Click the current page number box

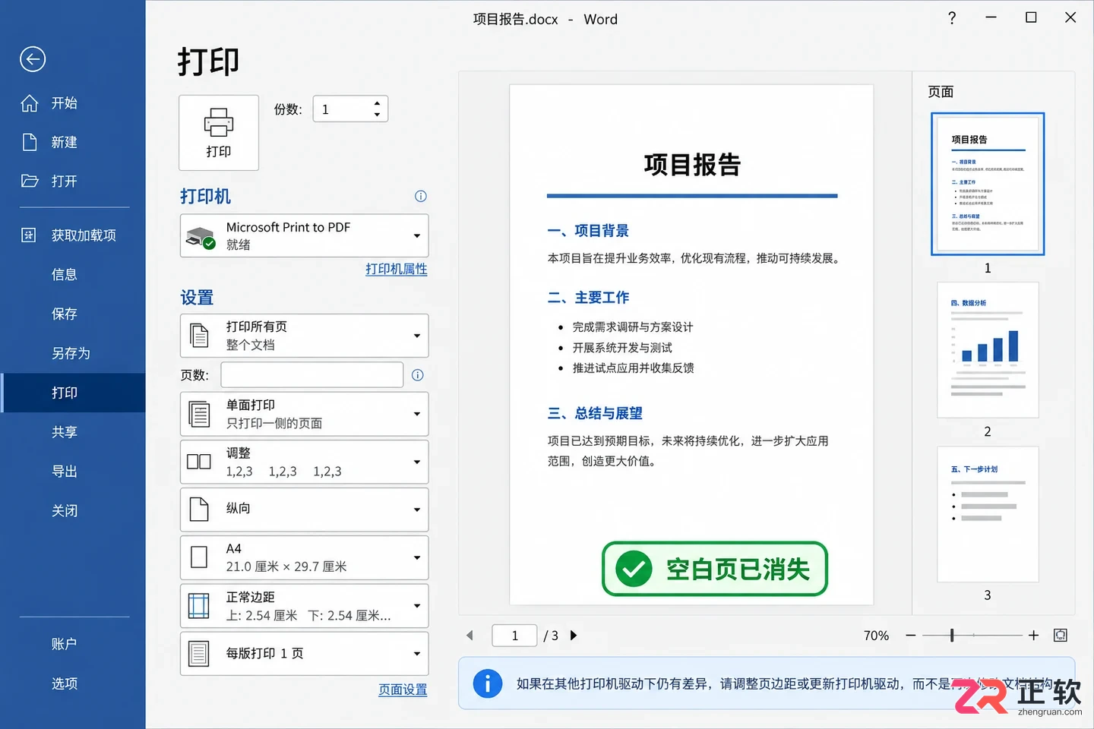(514, 636)
